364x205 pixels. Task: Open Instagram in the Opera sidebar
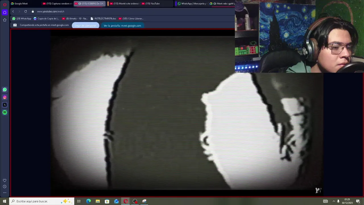tap(5, 97)
